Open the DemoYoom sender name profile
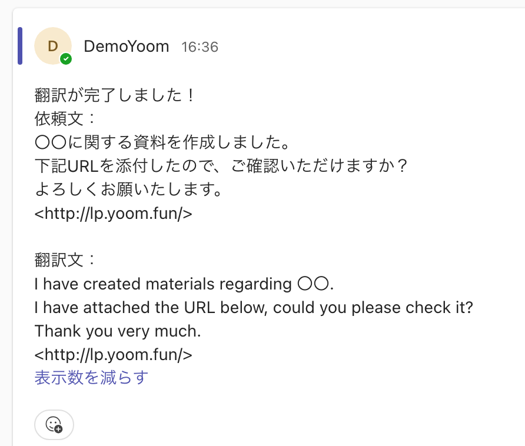 (x=127, y=46)
